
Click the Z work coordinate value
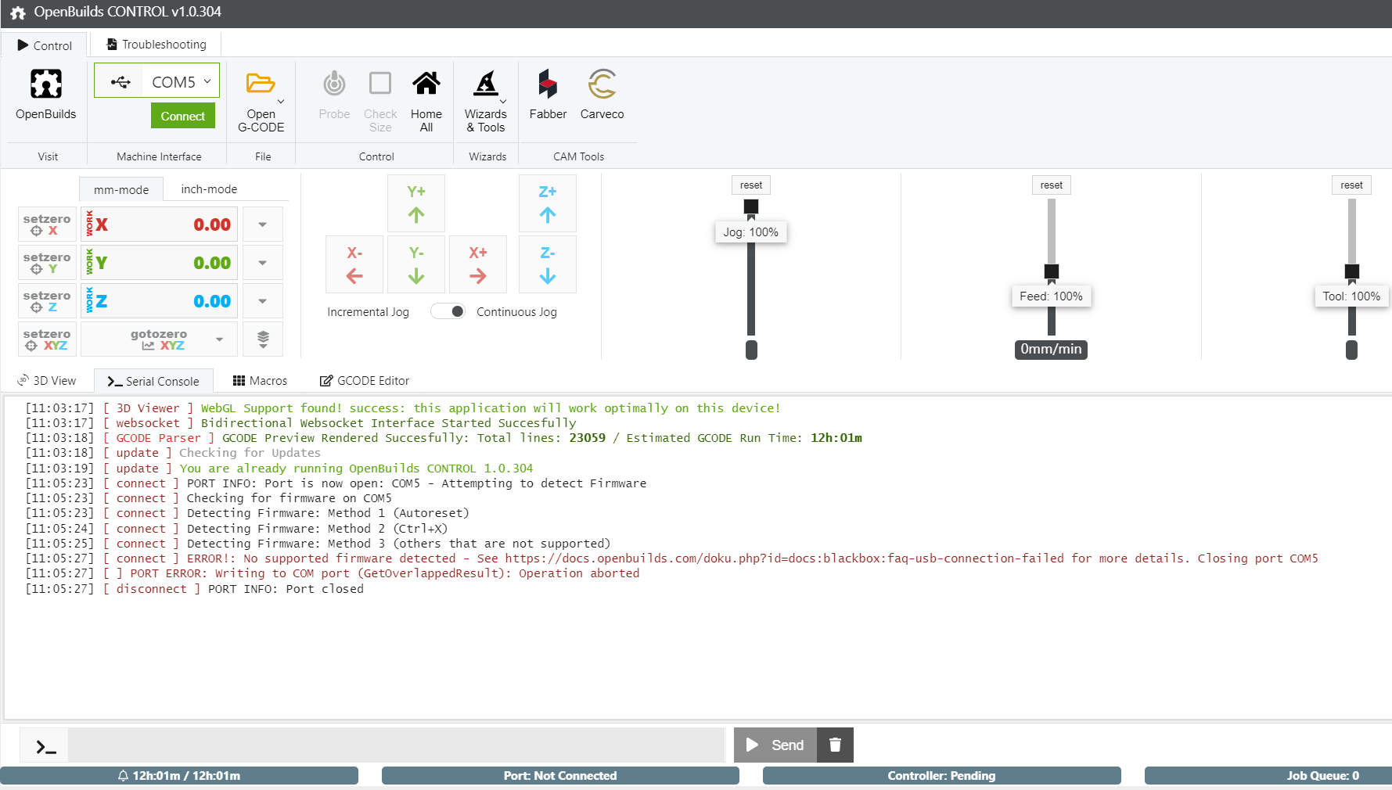212,301
